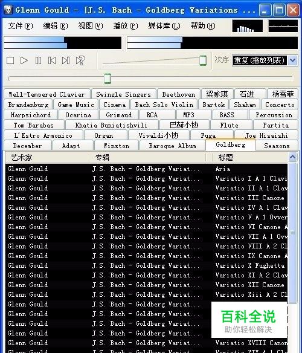Select the Variatio X Fughetta track
The height and width of the screenshot is (353, 302).
[146, 265]
